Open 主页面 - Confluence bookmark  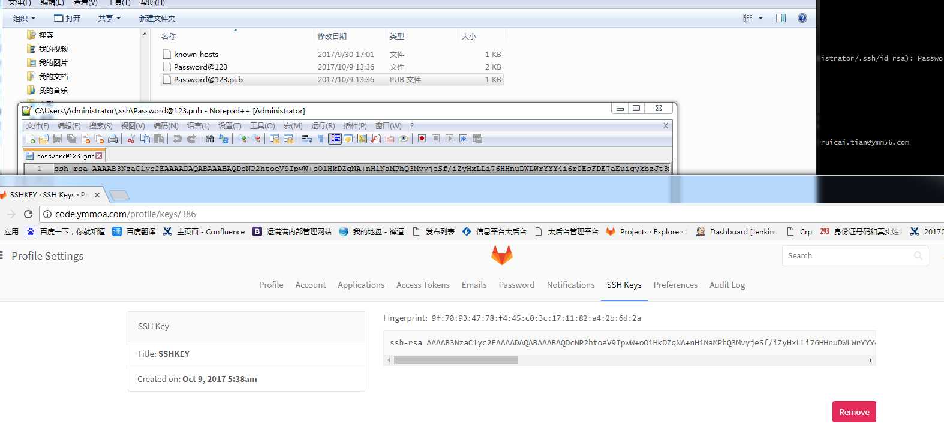pyautogui.click(x=204, y=231)
